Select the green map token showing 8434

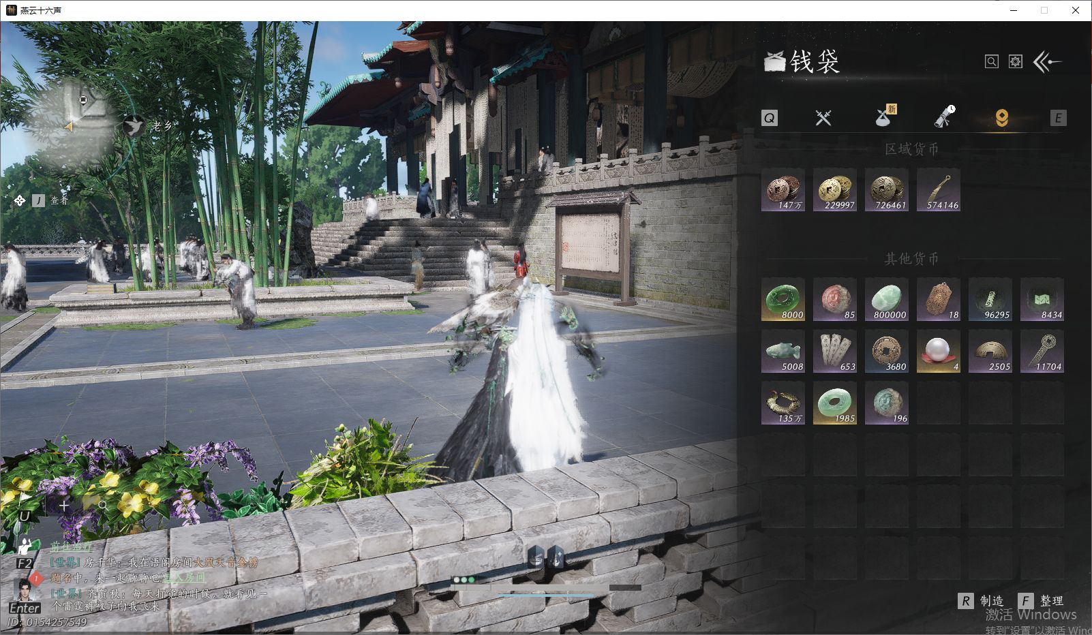pyautogui.click(x=1042, y=299)
